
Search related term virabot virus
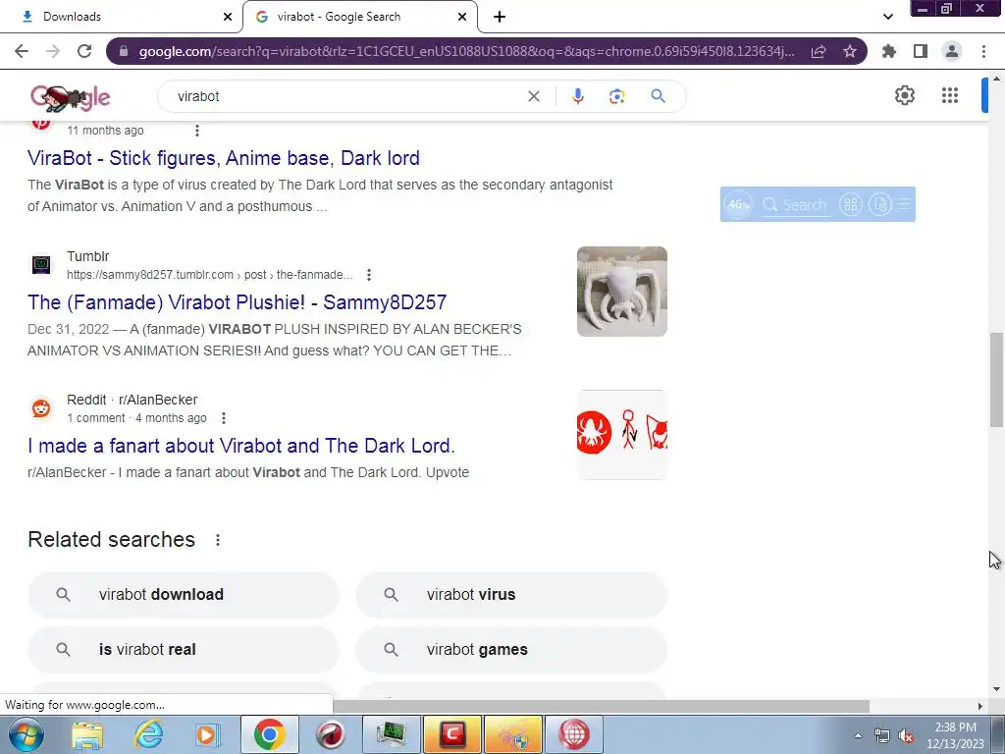[x=510, y=595]
